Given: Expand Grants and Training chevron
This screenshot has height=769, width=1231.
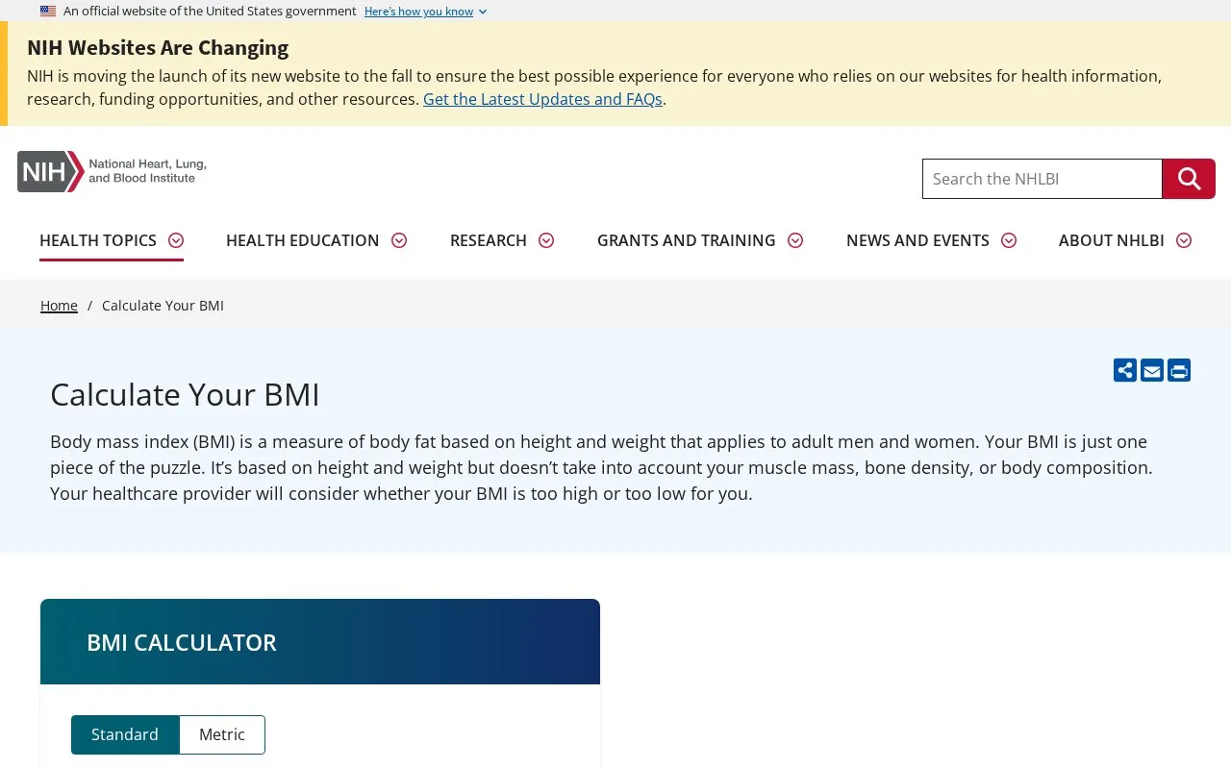Looking at the screenshot, I should point(795,240).
